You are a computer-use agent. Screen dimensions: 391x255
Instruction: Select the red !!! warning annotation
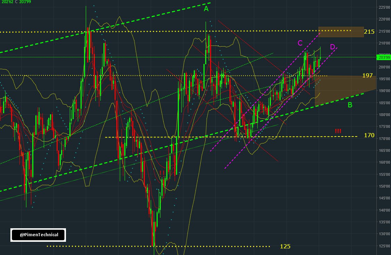click(x=338, y=131)
